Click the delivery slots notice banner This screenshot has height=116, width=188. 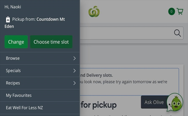coord(130,82)
